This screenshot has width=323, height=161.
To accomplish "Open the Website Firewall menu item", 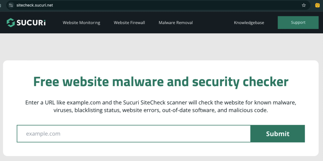I will [x=129, y=23].
